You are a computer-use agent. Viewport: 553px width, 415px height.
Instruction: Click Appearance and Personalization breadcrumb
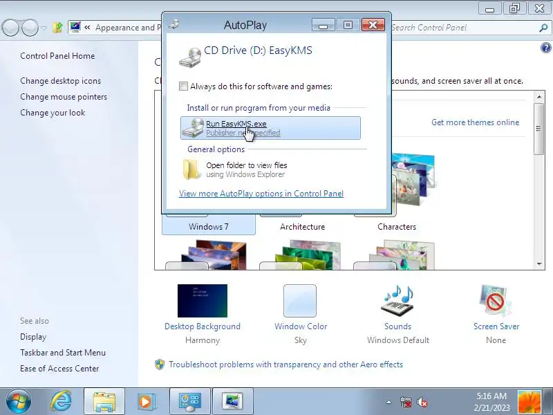128,28
